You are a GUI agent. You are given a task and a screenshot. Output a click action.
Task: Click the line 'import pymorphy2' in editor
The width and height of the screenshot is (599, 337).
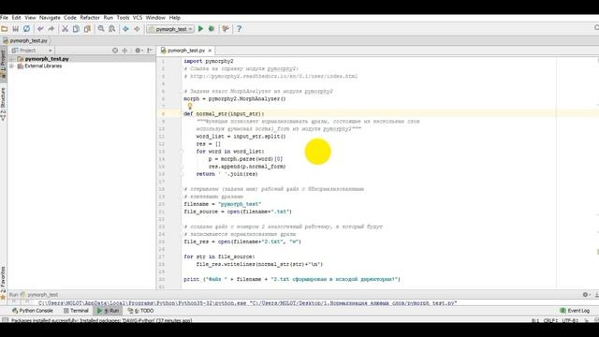(209, 61)
